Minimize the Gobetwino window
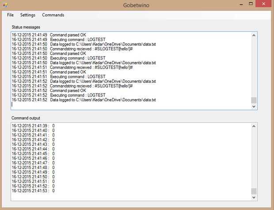This screenshot has width=274, height=210. [x=241, y=4]
